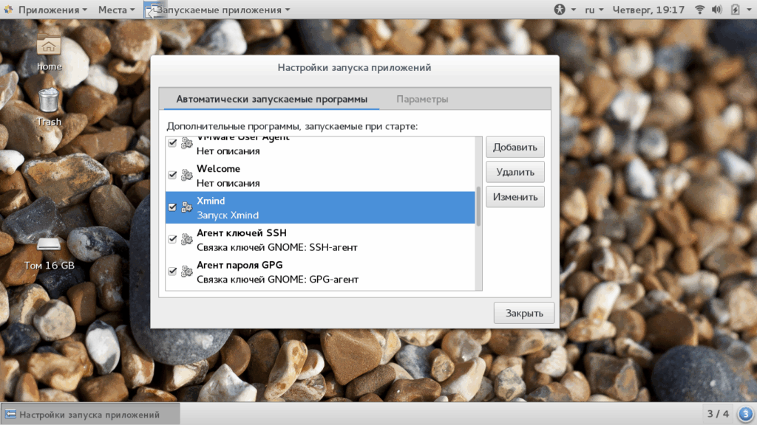
Task: Click the Изменить button
Action: click(515, 197)
